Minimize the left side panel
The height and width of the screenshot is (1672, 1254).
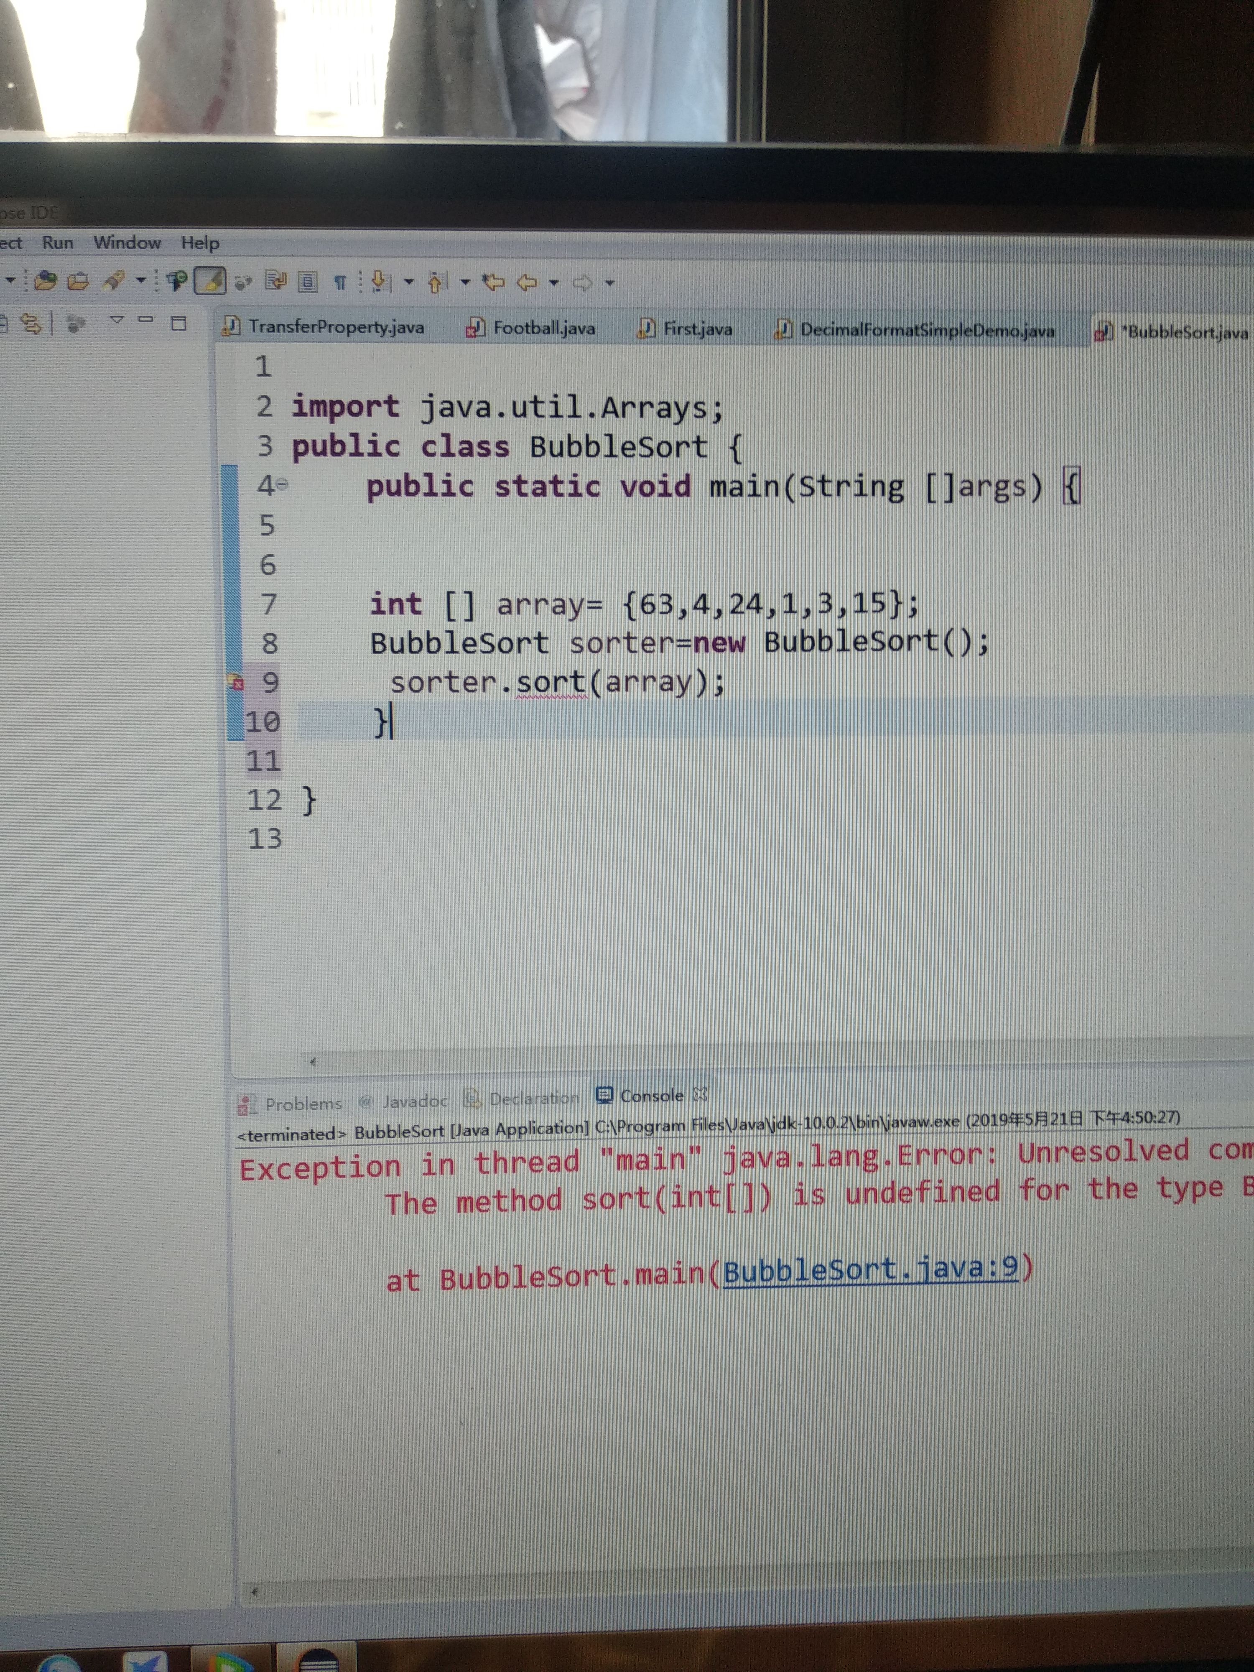[146, 320]
